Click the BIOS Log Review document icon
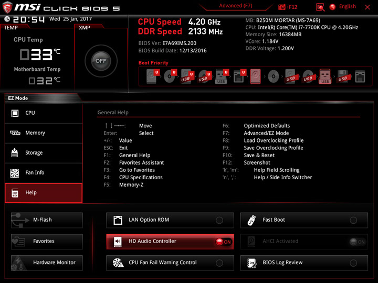 click(252, 263)
